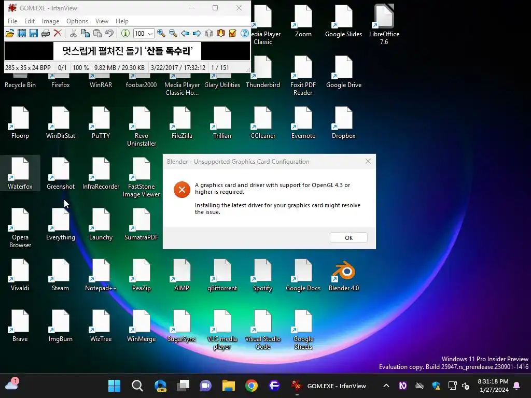Select the Visual Studio Code desktop shortcut
Viewport: 531px width, 398px height.
(x=263, y=330)
